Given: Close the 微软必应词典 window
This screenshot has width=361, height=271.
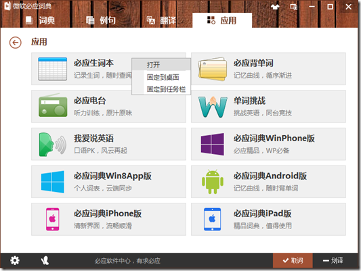Looking at the screenshot, I should (x=349, y=7).
